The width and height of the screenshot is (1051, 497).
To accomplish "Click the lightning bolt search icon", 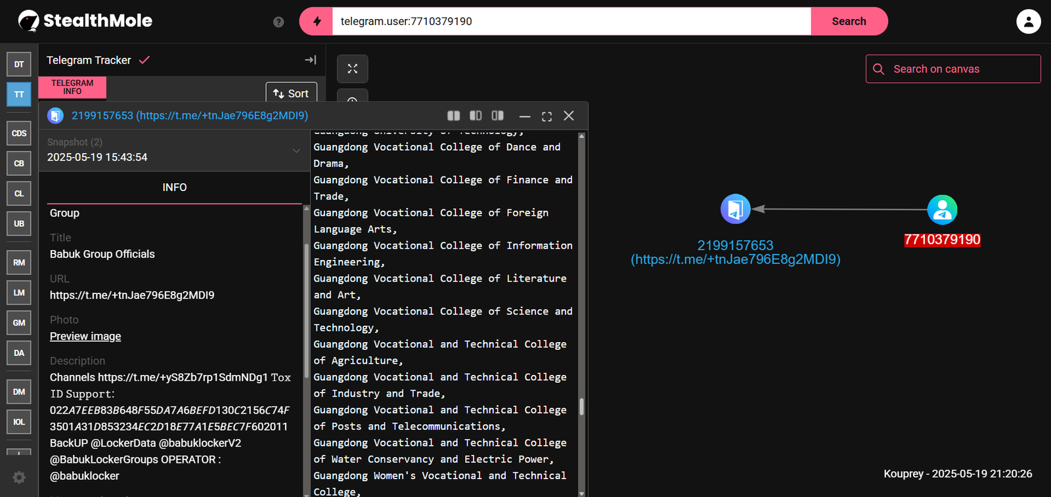I will pyautogui.click(x=317, y=21).
